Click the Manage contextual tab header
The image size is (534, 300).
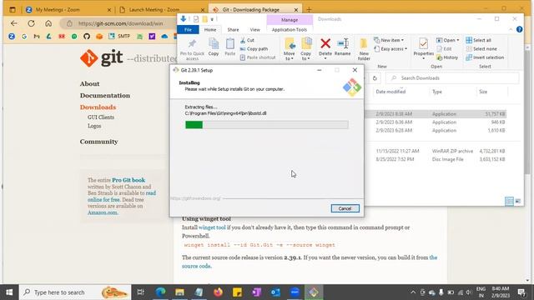click(290, 20)
